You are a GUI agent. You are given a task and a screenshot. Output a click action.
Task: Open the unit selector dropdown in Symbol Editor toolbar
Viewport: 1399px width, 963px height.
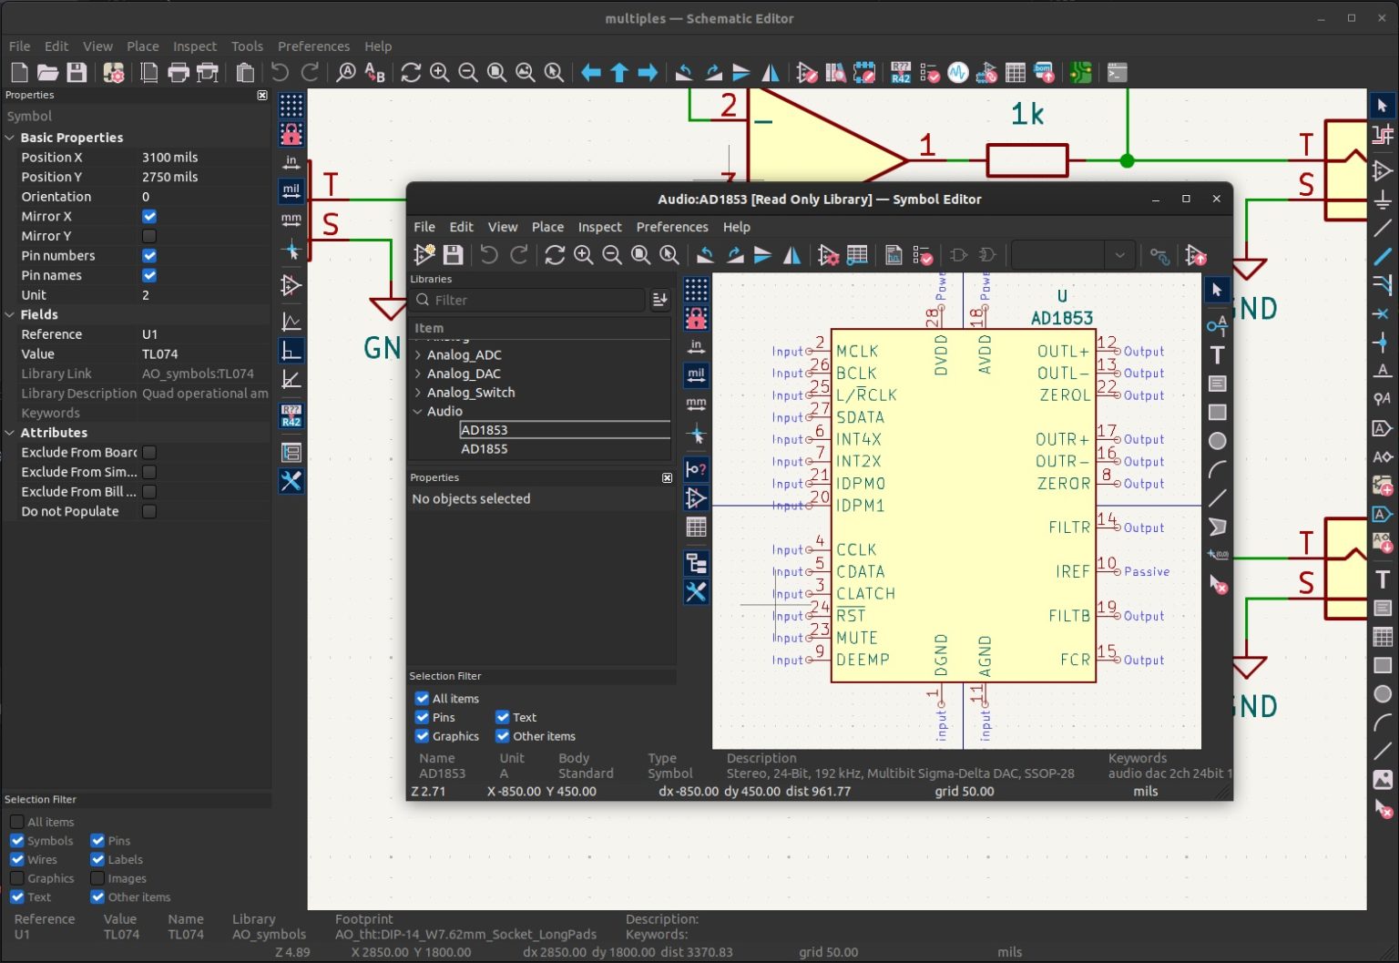click(1119, 256)
